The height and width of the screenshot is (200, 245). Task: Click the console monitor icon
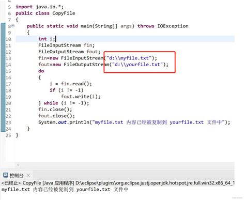coord(6,175)
